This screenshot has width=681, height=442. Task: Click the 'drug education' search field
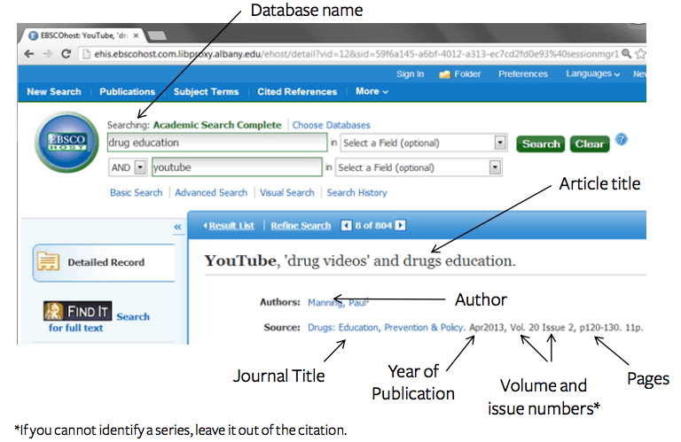217,143
